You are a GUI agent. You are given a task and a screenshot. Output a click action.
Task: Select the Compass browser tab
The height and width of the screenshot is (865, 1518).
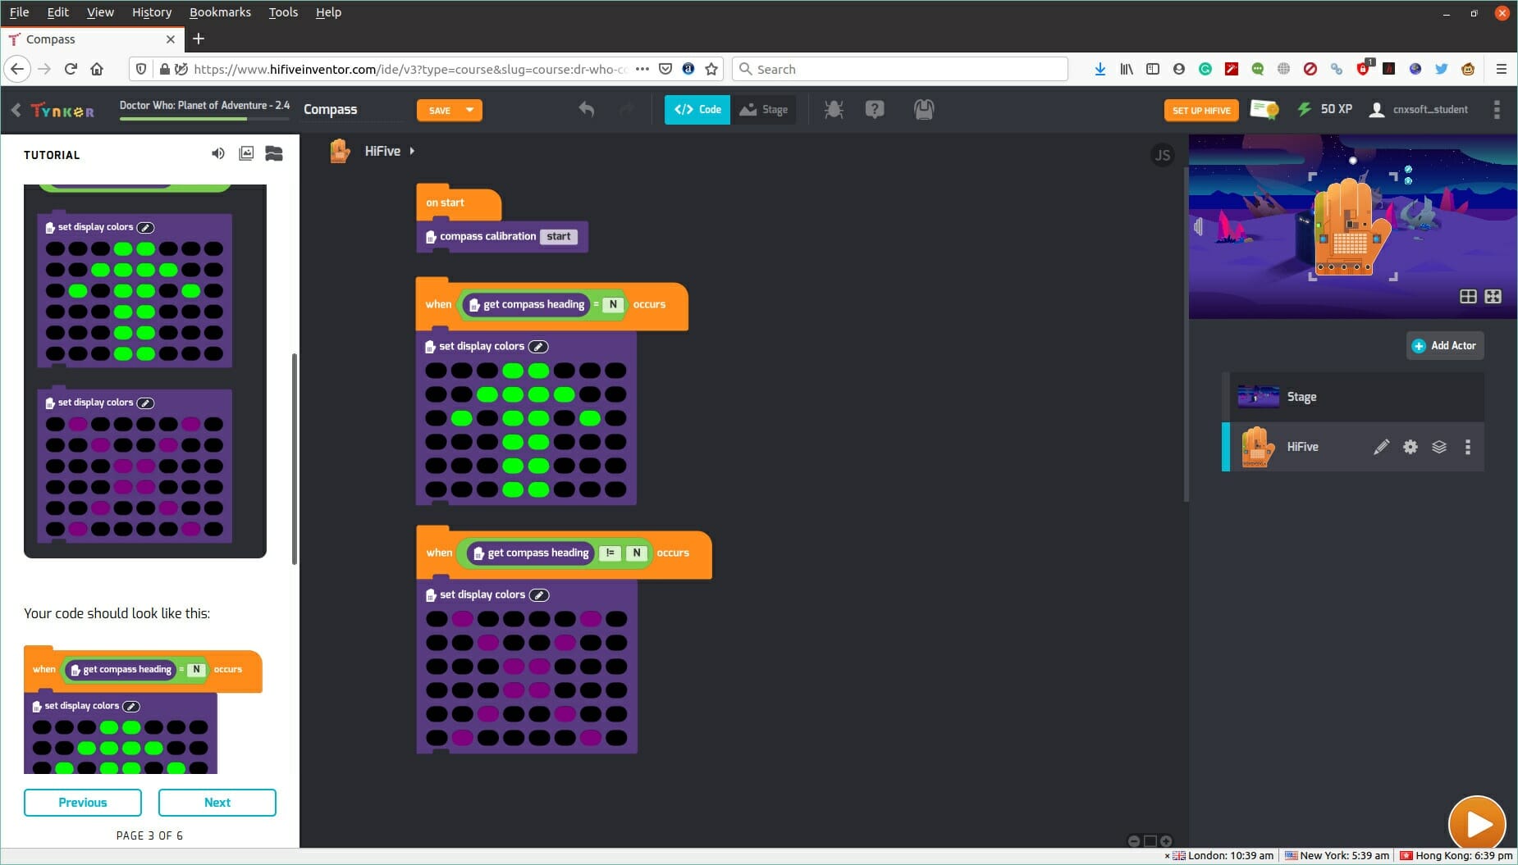click(90, 39)
